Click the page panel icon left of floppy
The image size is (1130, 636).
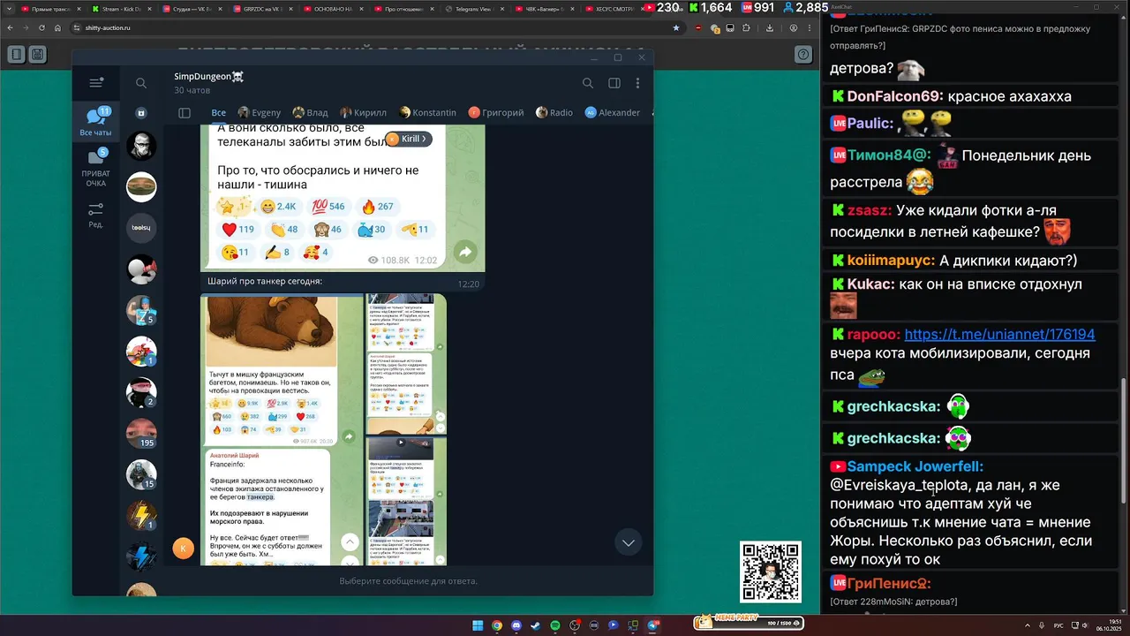pos(16,55)
